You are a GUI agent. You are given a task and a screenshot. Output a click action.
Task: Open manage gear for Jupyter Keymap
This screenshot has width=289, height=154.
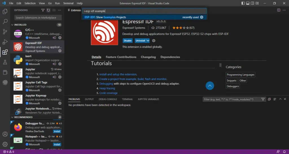pos(60,103)
